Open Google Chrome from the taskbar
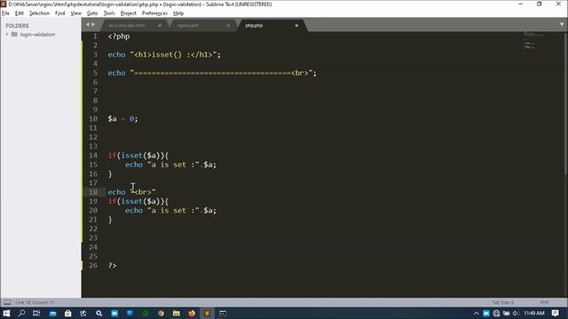The image size is (568, 319). click(x=161, y=313)
